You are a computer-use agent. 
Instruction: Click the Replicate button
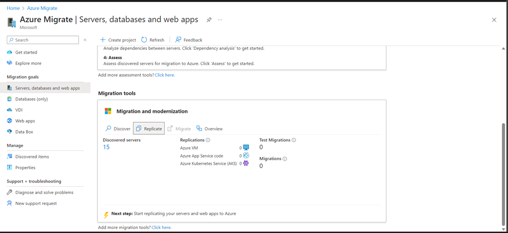[x=148, y=129]
